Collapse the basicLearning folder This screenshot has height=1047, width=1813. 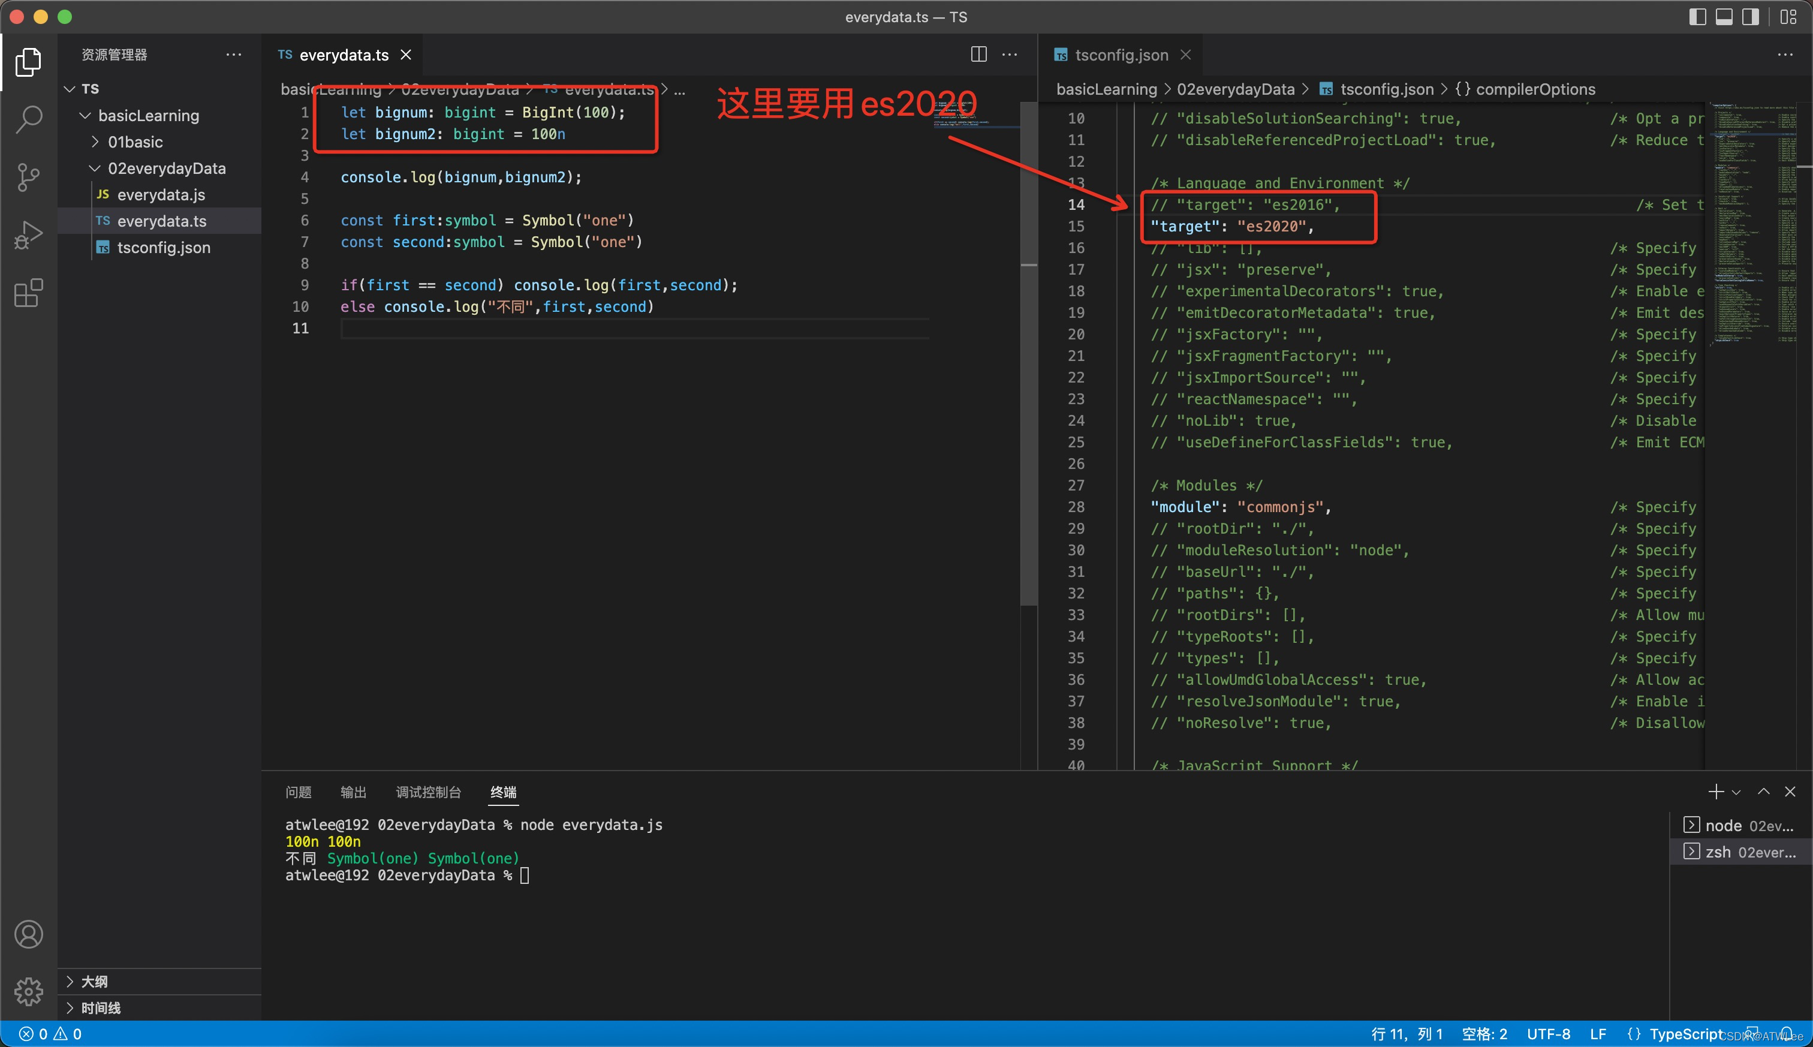85,115
